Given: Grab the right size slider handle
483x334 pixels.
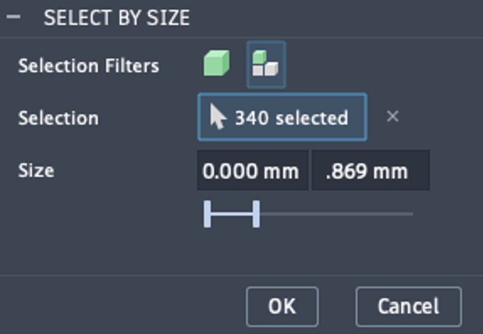Looking at the screenshot, I should click(256, 214).
